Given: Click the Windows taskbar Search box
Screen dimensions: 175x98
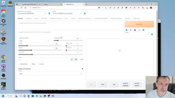Looking at the screenshot, I should click(x=10, y=96).
